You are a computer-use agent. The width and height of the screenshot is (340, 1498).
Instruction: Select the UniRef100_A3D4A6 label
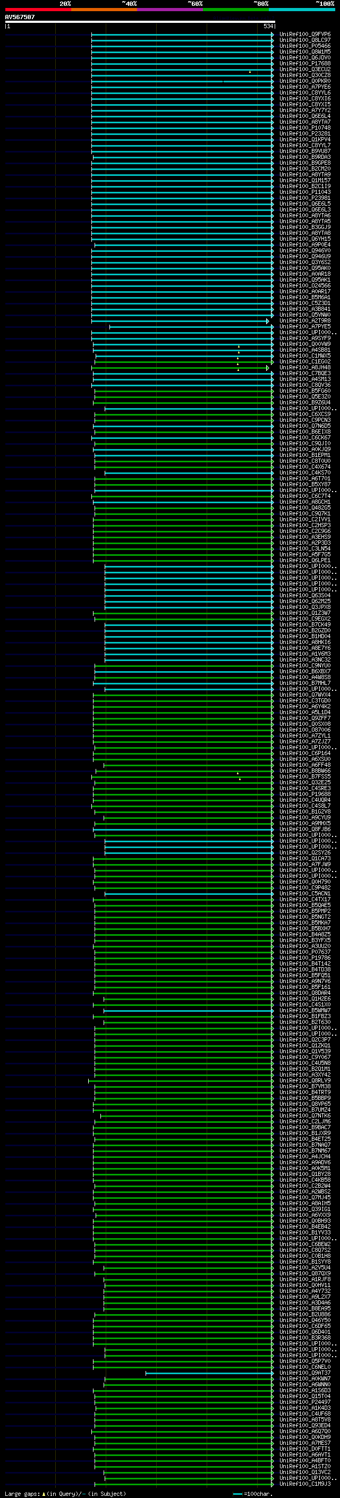[304, 1302]
